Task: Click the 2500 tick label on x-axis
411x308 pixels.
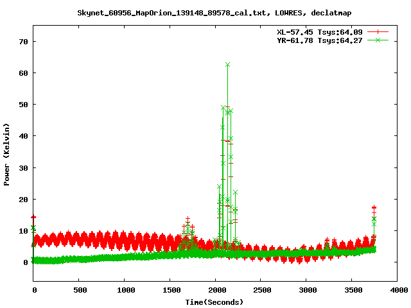Action: tap(261, 291)
